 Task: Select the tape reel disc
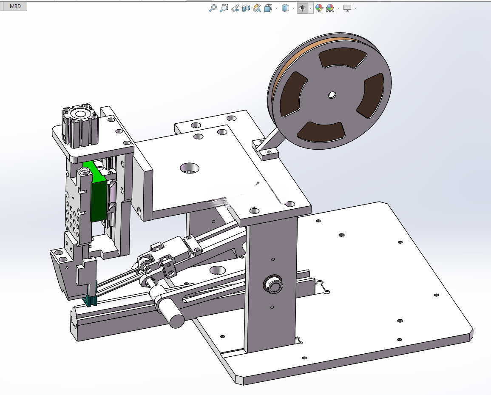[x=330, y=91]
